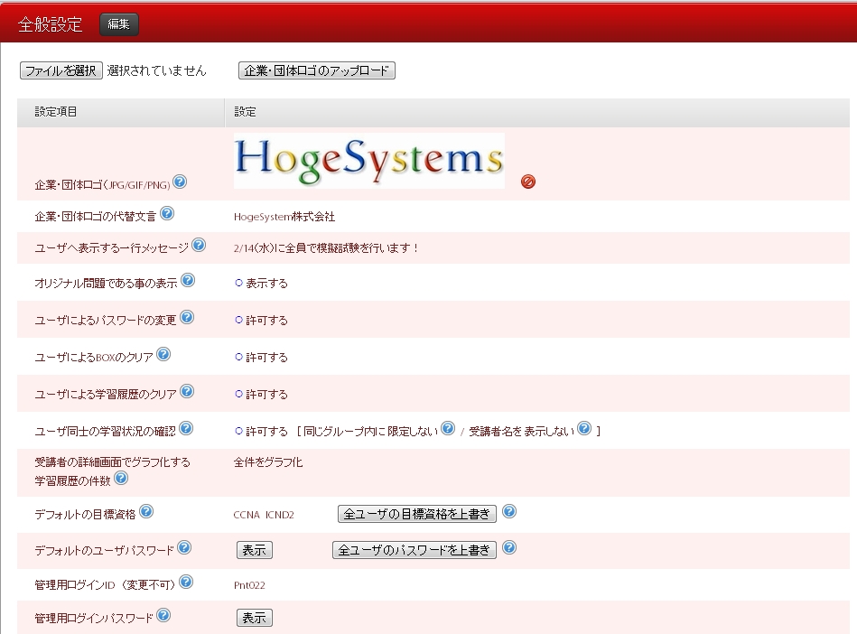Reveal default user password with 表示 button
The image size is (857, 634).
tap(254, 550)
